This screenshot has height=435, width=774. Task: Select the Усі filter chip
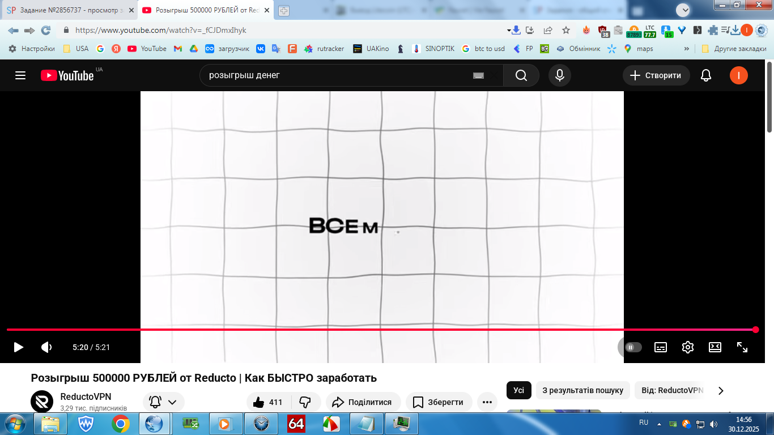point(519,390)
